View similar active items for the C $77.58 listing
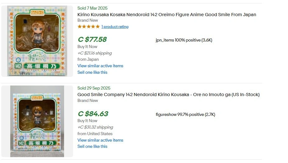288x163 pixels. [x=100, y=66]
